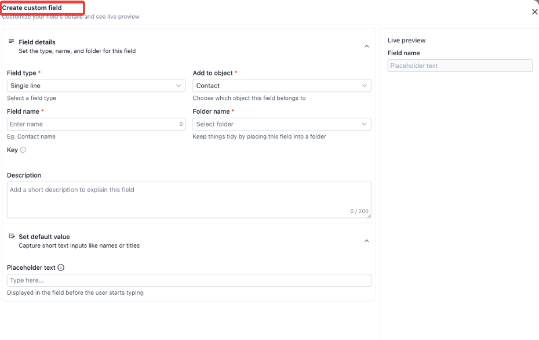Image resolution: width=539 pixels, height=340 pixels.
Task: Open the Add to object dropdown
Action: tap(282, 86)
